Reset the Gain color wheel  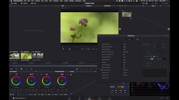[x=52, y=74]
